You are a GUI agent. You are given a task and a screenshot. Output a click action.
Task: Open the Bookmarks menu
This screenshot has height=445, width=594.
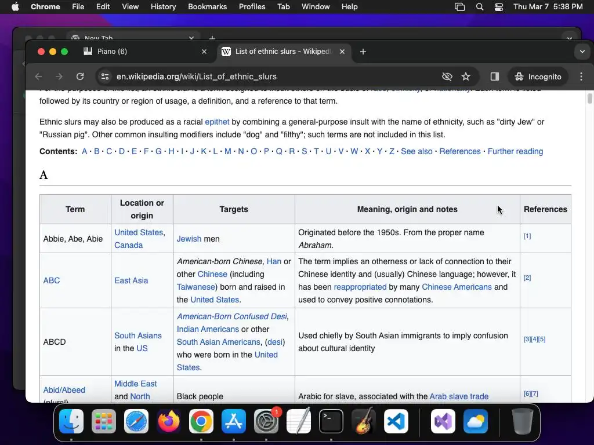pyautogui.click(x=208, y=6)
